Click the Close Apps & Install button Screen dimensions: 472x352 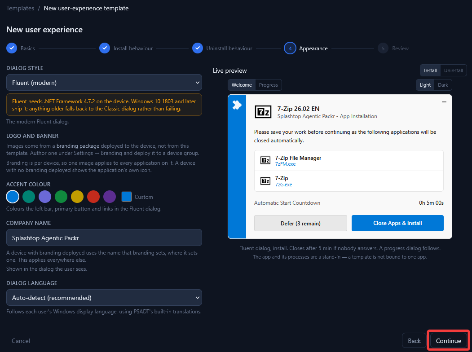[397, 223]
